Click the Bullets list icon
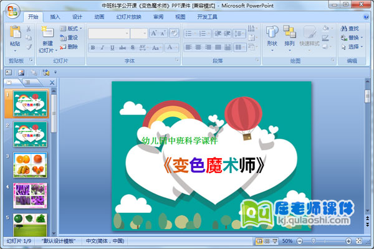This screenshot has height=249, width=374. pyautogui.click(x=190, y=34)
